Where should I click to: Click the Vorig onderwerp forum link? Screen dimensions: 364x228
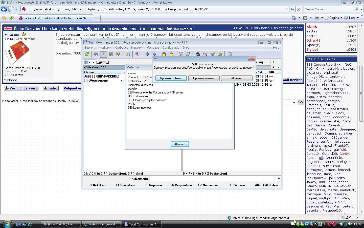pyautogui.click(x=21, y=88)
